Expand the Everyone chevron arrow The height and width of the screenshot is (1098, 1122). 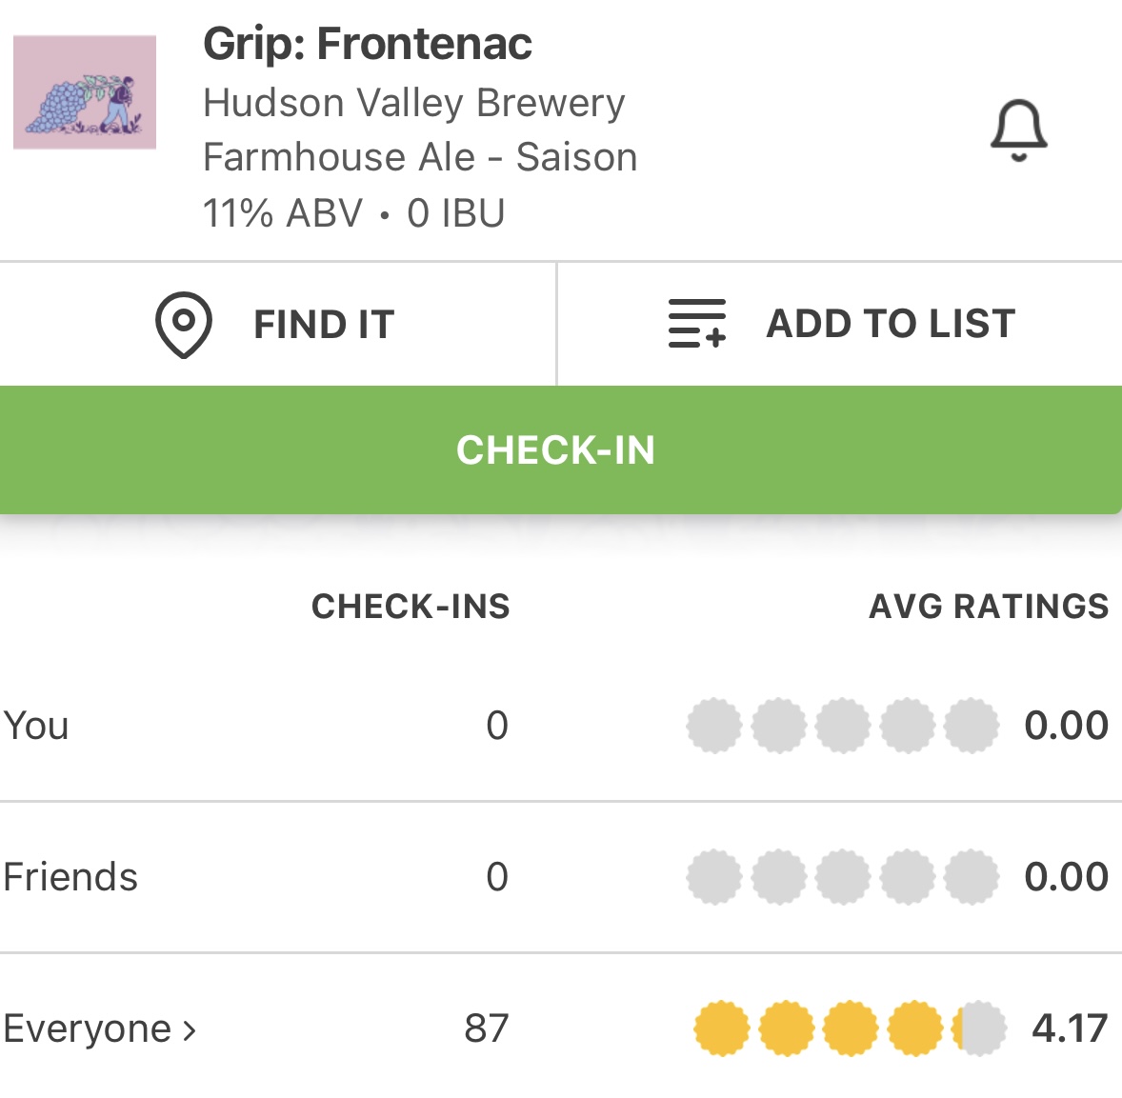[190, 1029]
